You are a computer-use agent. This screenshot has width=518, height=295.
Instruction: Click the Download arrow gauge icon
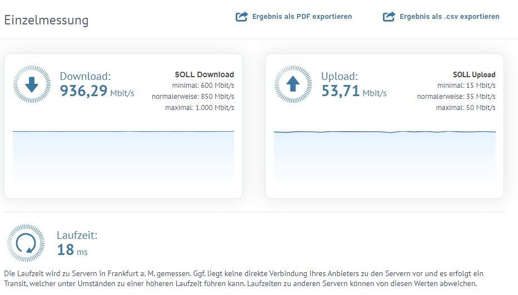click(x=32, y=84)
